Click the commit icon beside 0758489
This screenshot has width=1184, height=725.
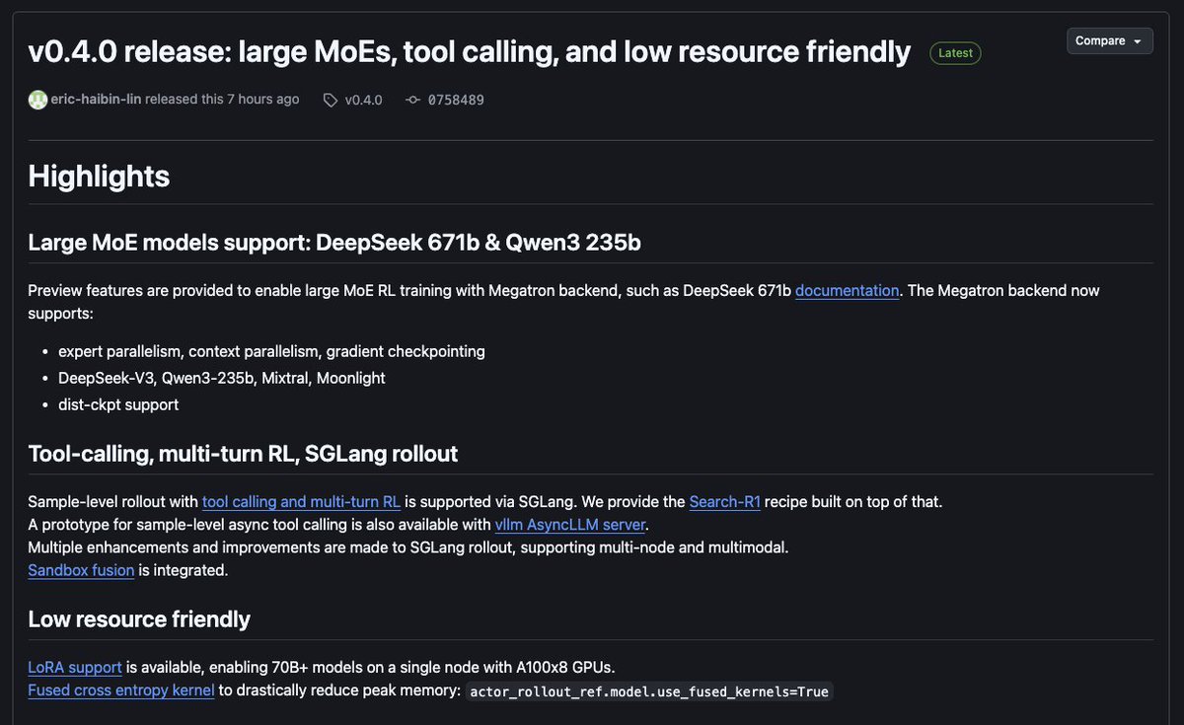(413, 100)
